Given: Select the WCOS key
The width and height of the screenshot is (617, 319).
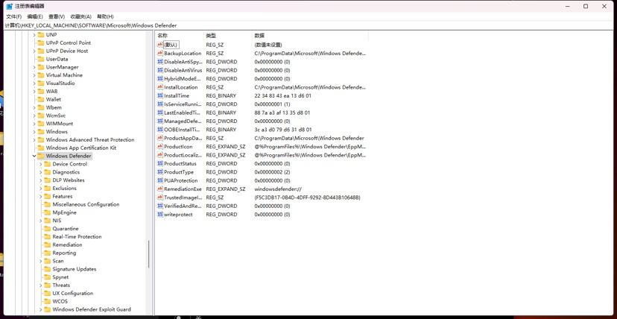Looking at the screenshot, I should 60,301.
